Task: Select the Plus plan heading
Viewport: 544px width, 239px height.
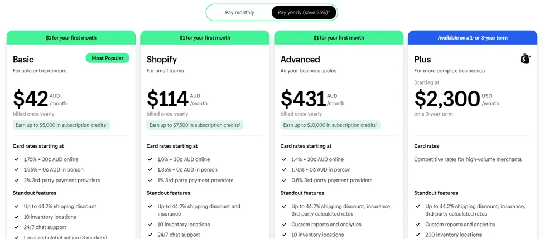Action: click(422, 60)
